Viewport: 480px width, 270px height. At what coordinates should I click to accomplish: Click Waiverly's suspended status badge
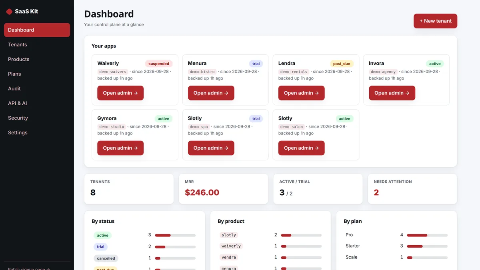point(159,64)
